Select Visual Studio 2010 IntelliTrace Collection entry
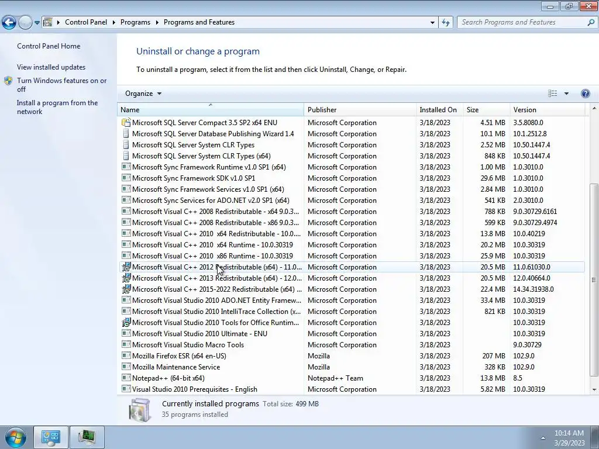This screenshot has width=599, height=449. coord(351,311)
